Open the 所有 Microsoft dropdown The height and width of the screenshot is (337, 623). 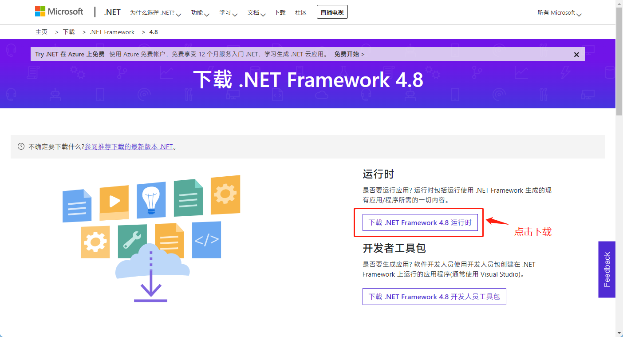(x=559, y=13)
